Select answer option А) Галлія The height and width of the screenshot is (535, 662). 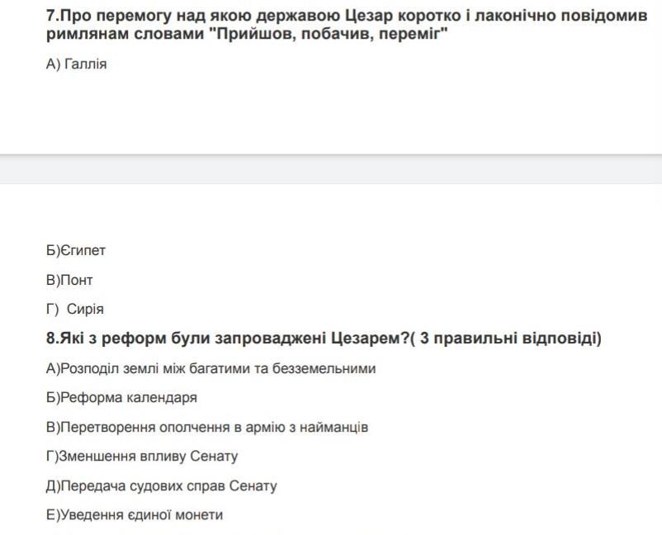(x=77, y=64)
